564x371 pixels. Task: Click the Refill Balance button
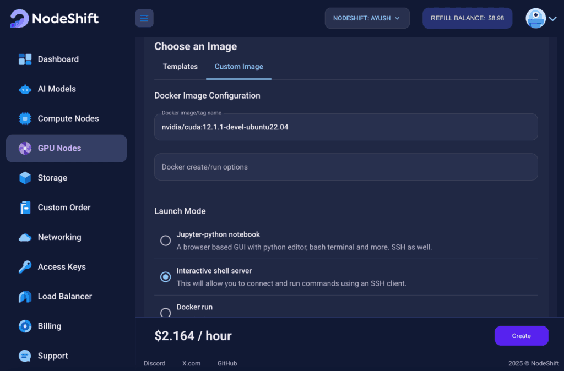[467, 18]
